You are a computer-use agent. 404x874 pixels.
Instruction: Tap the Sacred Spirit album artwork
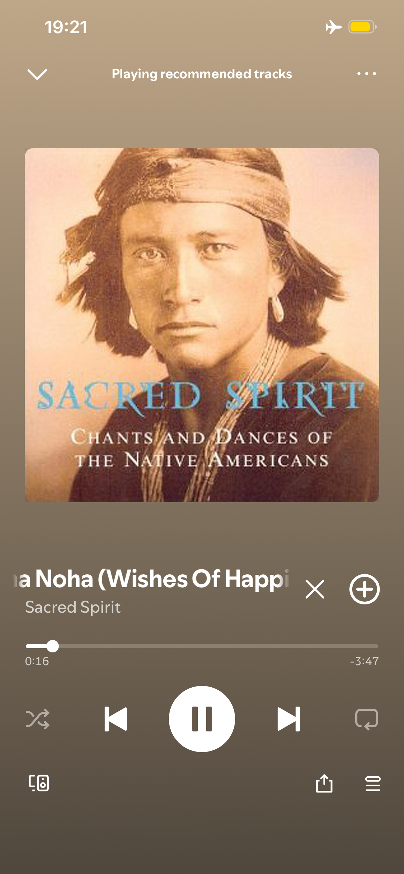(202, 325)
